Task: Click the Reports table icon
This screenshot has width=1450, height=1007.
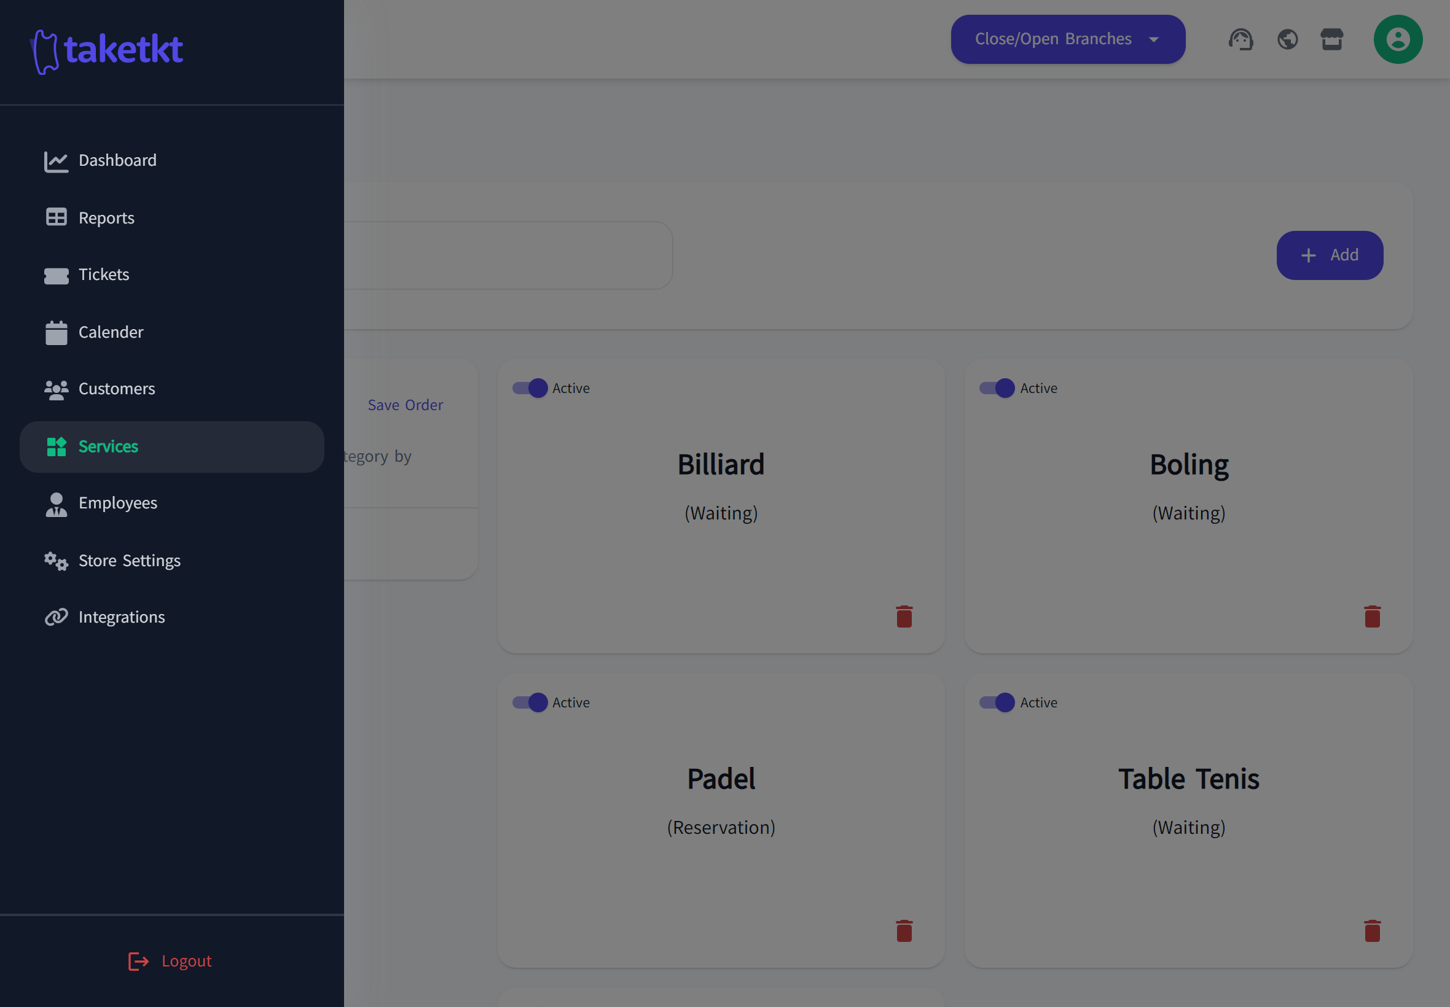Action: 56,218
